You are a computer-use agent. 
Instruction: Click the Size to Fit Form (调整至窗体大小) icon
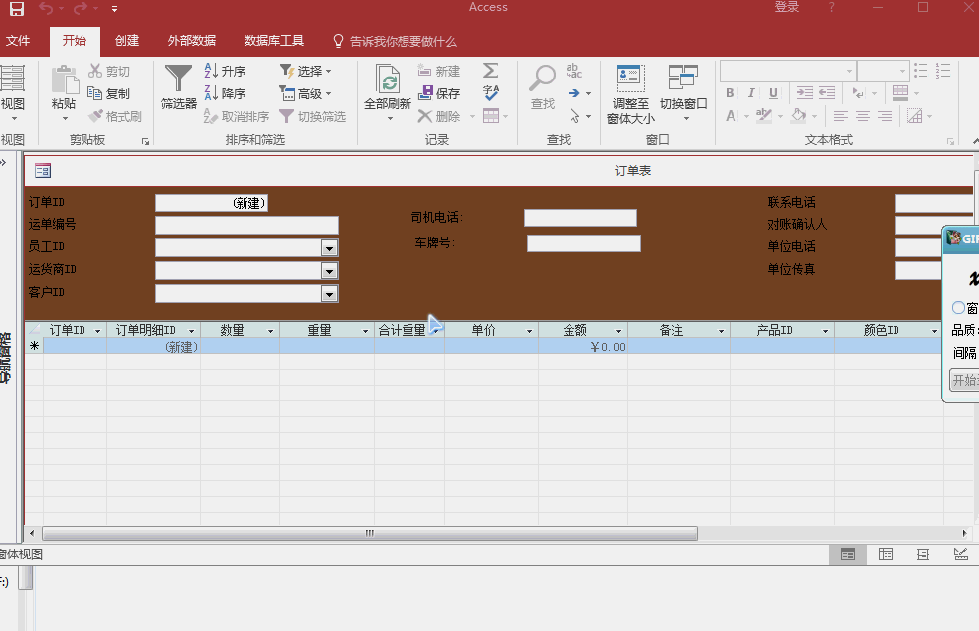click(x=630, y=79)
